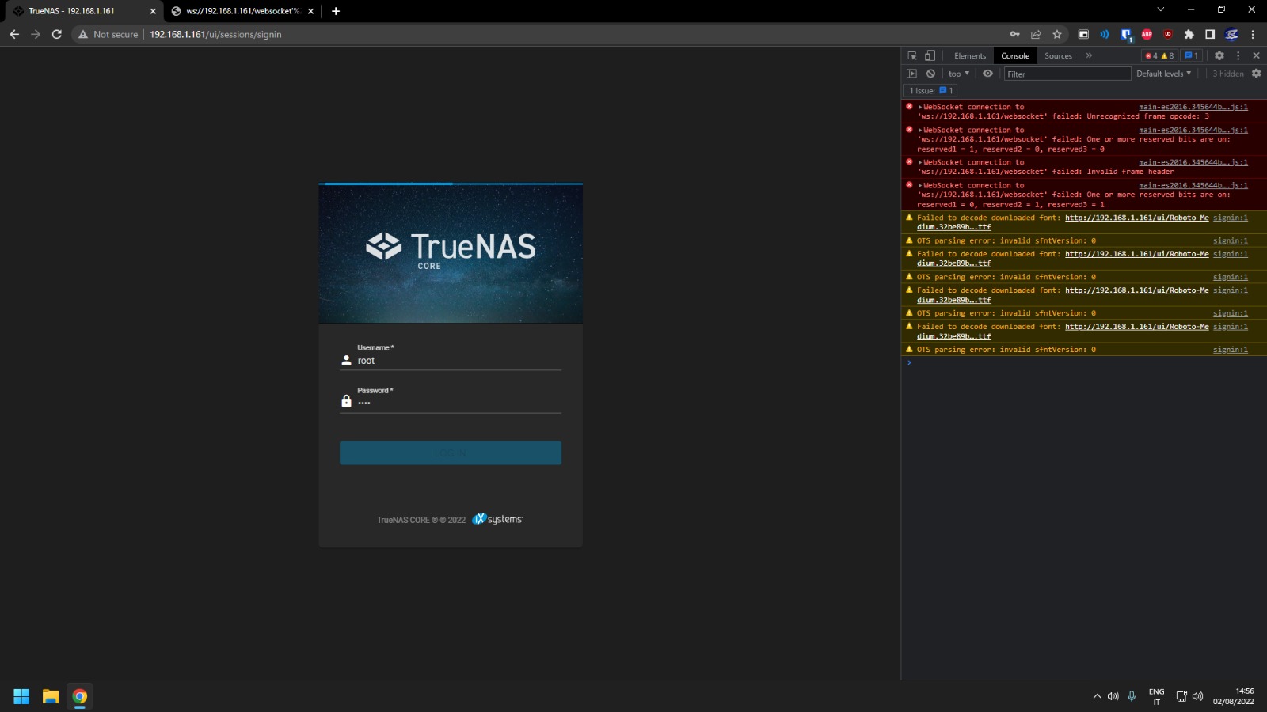1267x712 pixels.
Task: Close the DevTools panel
Action: [1256, 55]
